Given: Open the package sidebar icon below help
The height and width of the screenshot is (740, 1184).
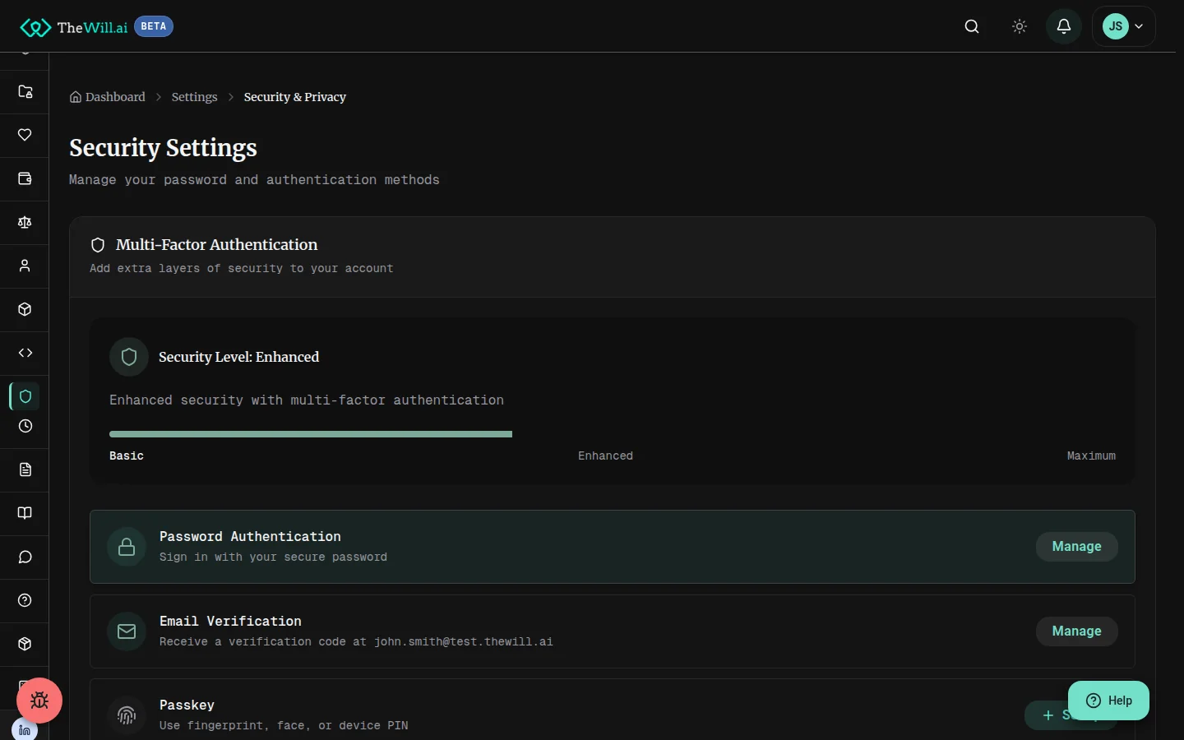Looking at the screenshot, I should click(x=25, y=644).
